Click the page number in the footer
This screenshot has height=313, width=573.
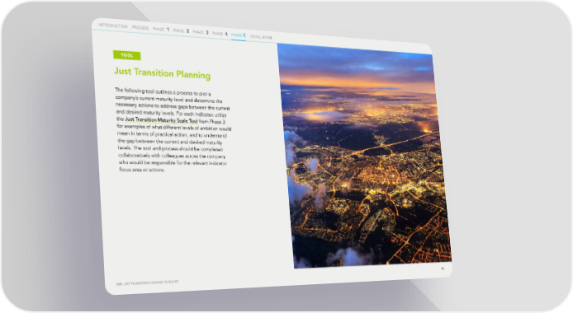coord(119,284)
